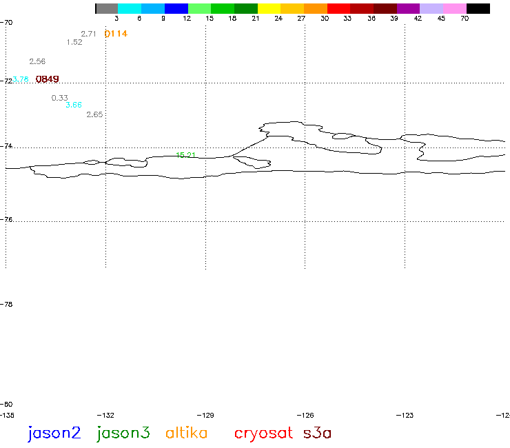
Task: Click the -132 longitude axis label
Action: click(105, 415)
